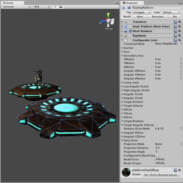The width and height of the screenshot is (183, 183).
Task: Open Inspector panel options menu icon
Action: (x=180, y=4)
